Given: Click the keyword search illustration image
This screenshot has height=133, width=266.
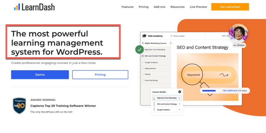Looking at the screenshot, I should 207,77.
